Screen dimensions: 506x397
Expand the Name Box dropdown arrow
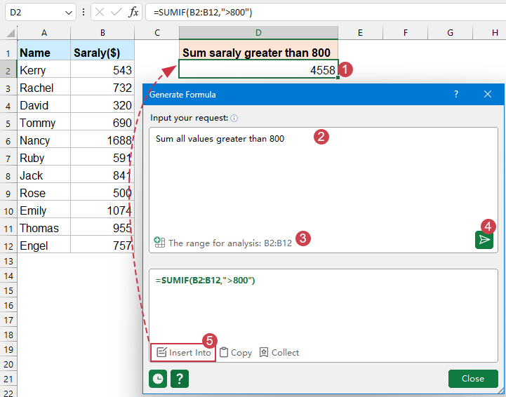coord(68,13)
